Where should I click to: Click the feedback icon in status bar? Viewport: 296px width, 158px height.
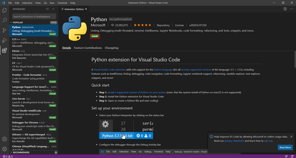286,156
